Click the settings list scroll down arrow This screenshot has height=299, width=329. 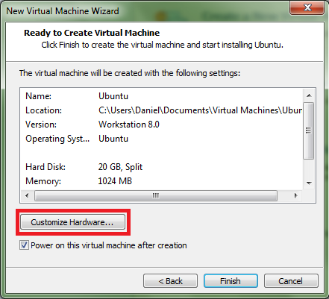(309, 183)
